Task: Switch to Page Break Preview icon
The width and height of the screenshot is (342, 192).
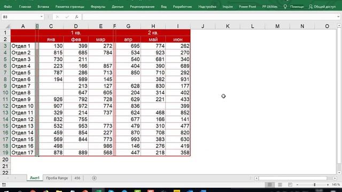Action: [290, 185]
